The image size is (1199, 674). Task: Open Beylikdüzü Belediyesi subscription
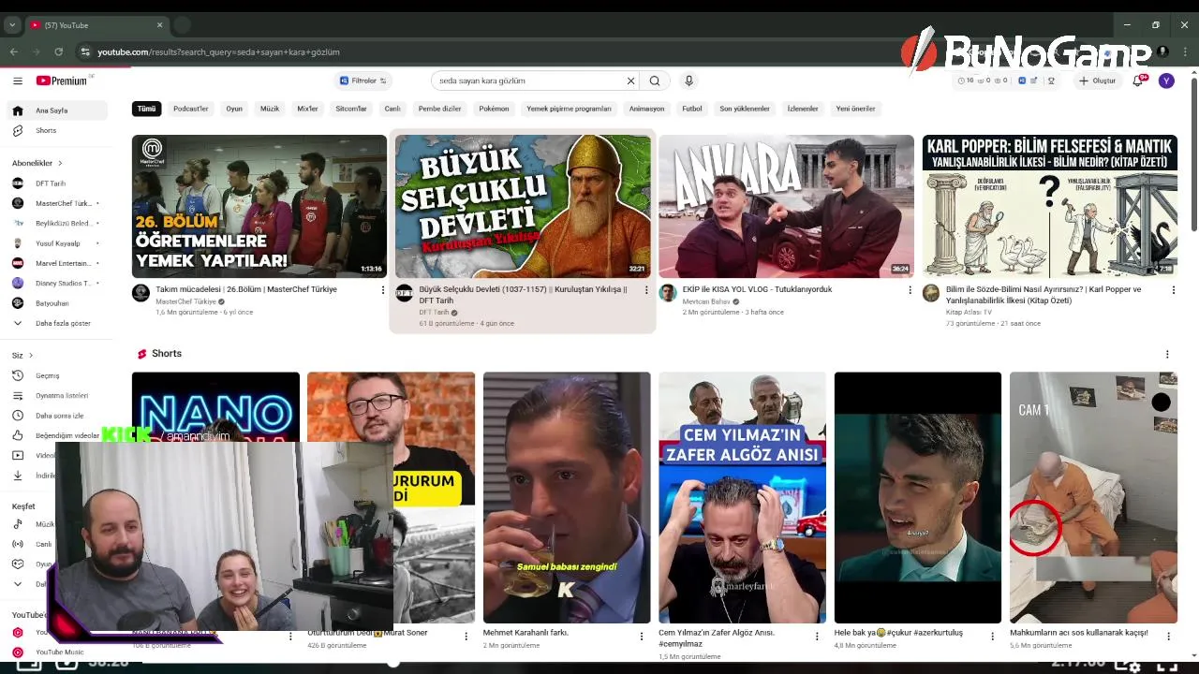[56, 223]
